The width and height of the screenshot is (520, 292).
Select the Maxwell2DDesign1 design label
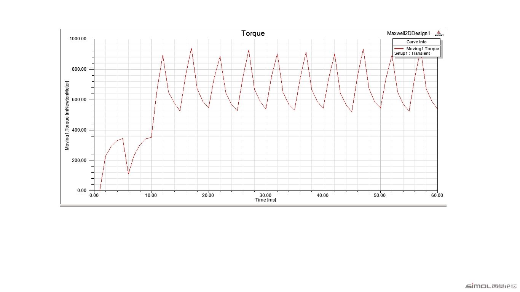408,33
